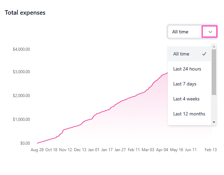Click the shaded area under chart line

(x=136, y=123)
